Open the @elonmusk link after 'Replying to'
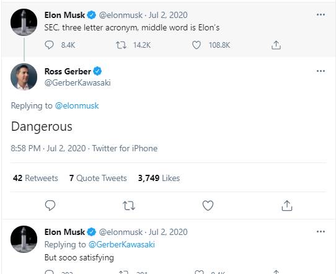 (x=77, y=105)
